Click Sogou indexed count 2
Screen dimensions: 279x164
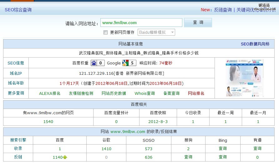click(x=188, y=149)
